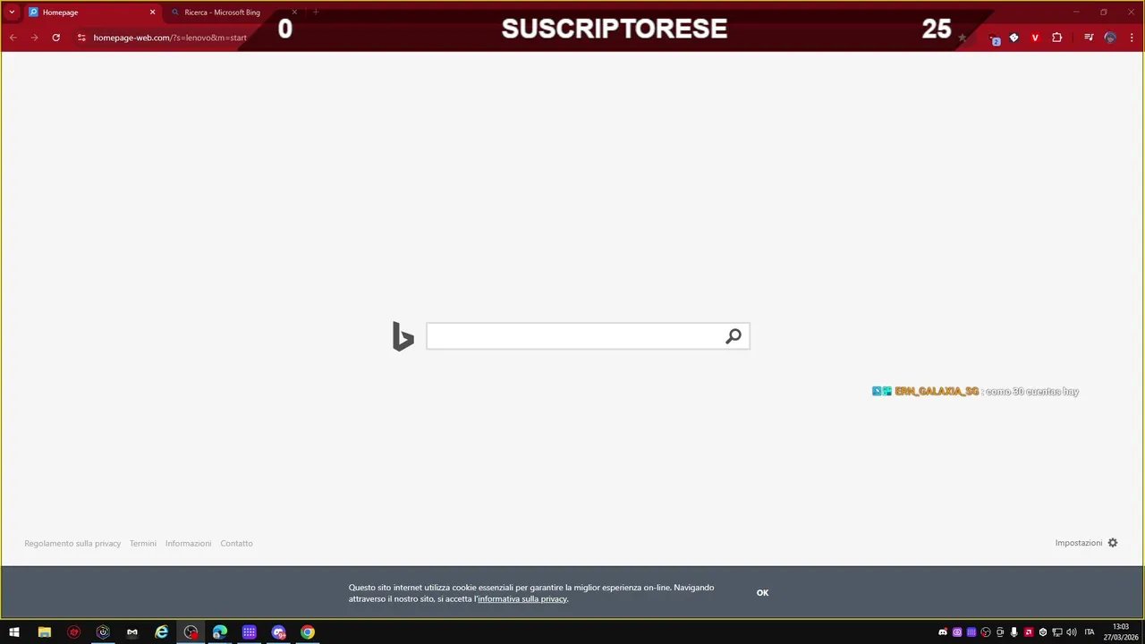Open the Informazioni footer link

click(x=189, y=543)
